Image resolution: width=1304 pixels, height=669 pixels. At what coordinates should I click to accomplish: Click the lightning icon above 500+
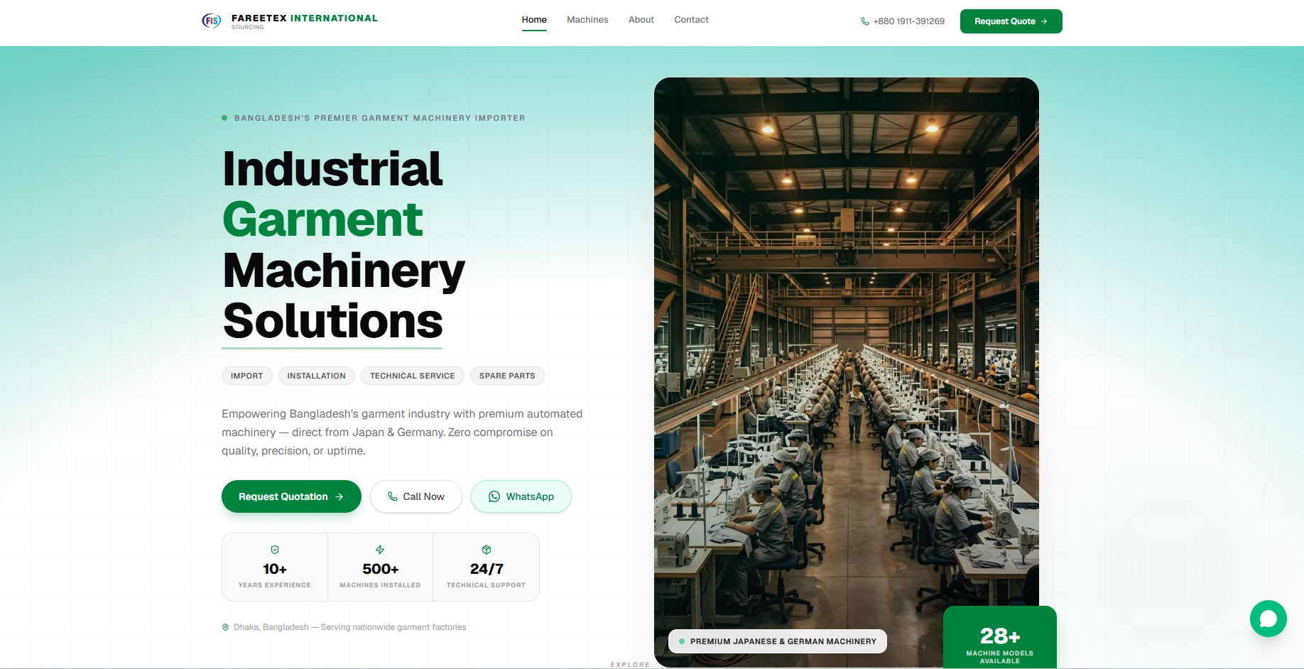tap(380, 550)
